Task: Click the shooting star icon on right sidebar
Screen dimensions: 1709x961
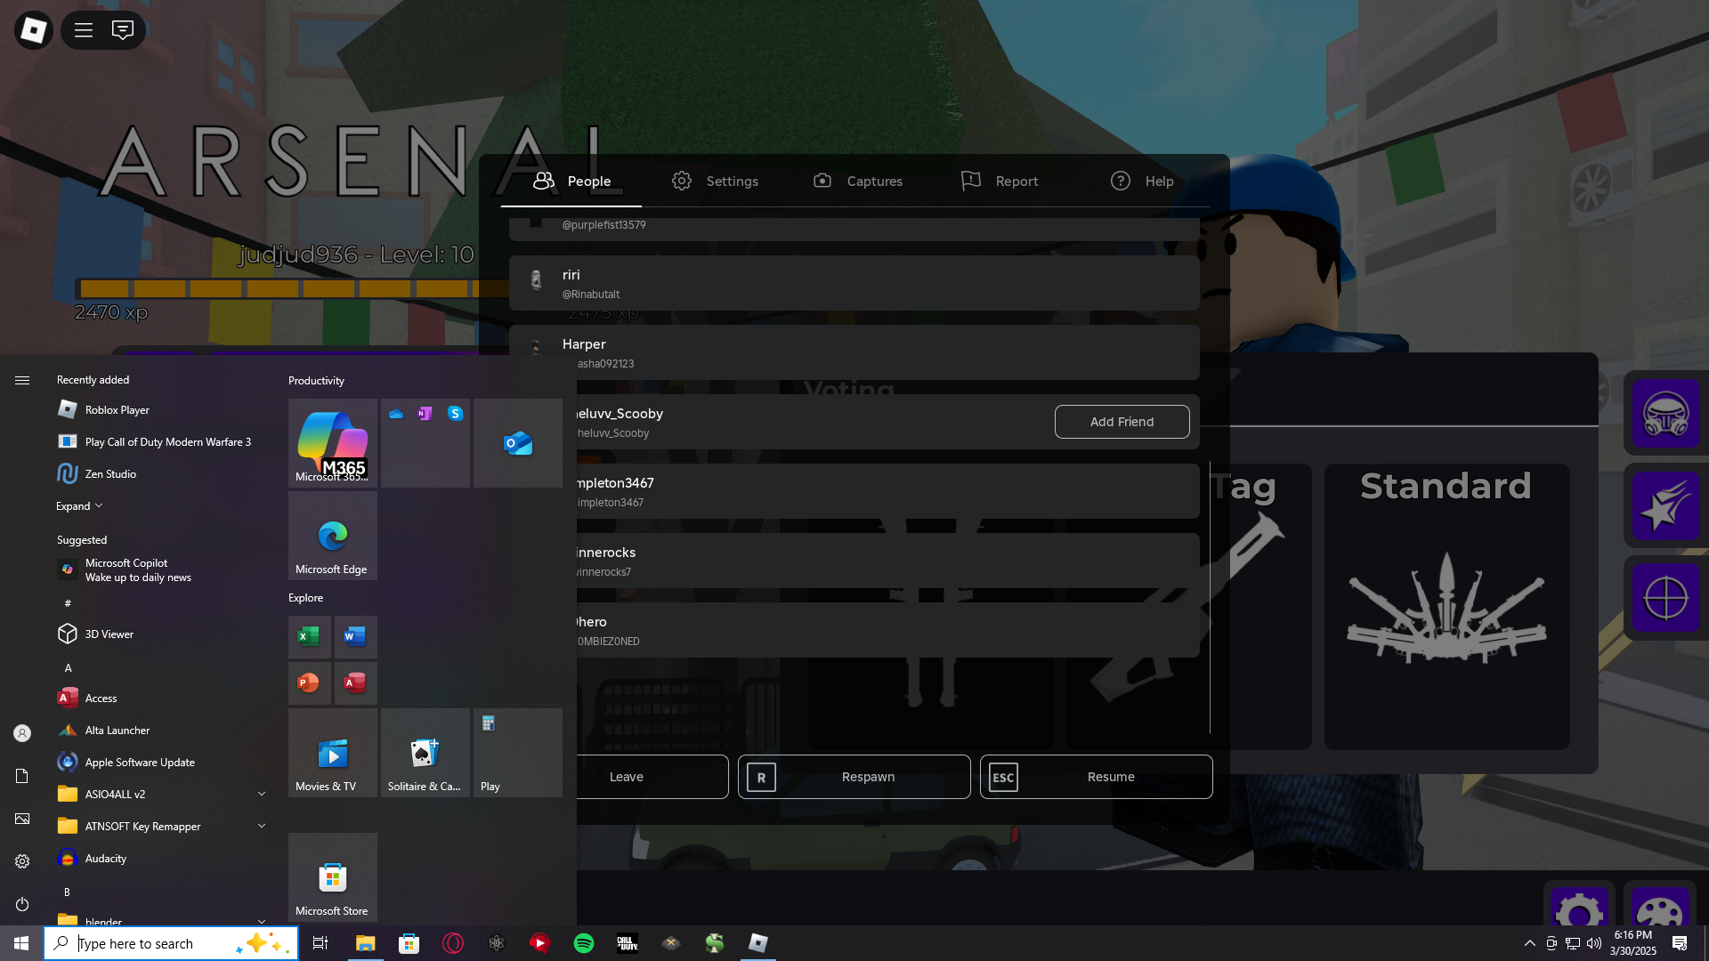Action: [1665, 506]
